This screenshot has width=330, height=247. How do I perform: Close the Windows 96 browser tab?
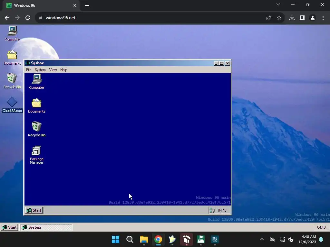coord(75,5)
